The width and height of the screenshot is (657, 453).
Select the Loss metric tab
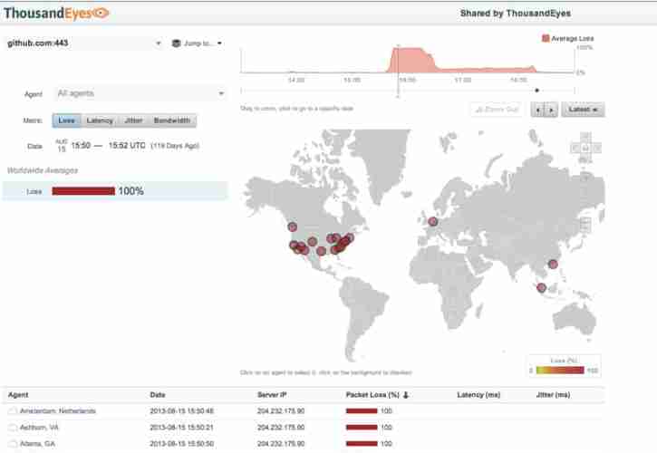(67, 120)
